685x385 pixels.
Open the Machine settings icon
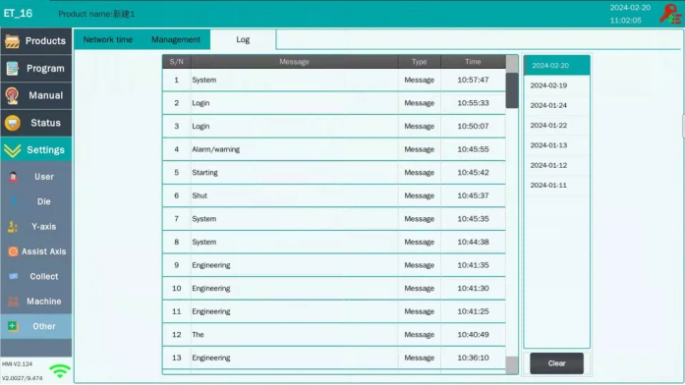13,302
